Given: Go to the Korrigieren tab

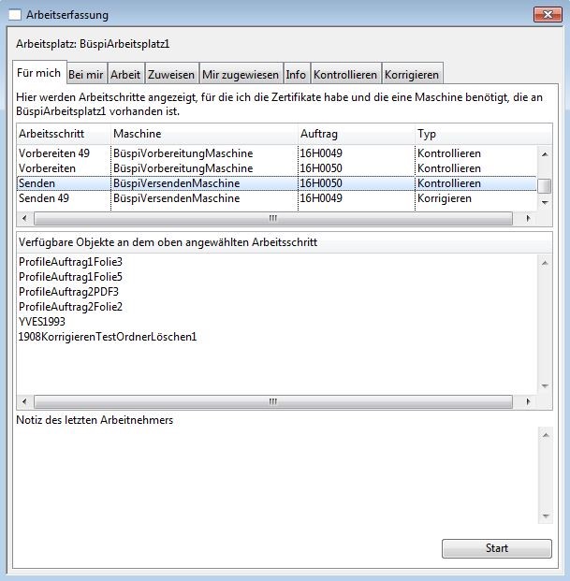Looking at the screenshot, I should [411, 75].
